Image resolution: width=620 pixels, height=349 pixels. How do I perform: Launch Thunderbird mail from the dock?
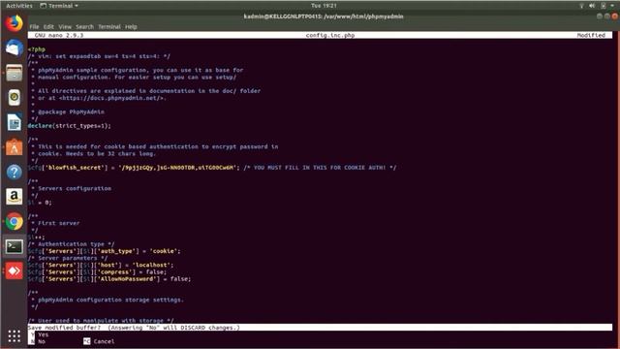[15, 48]
